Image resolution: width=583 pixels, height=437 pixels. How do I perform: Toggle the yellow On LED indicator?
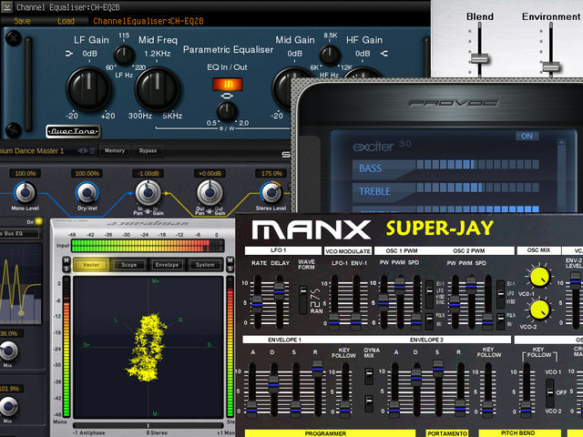38,222
